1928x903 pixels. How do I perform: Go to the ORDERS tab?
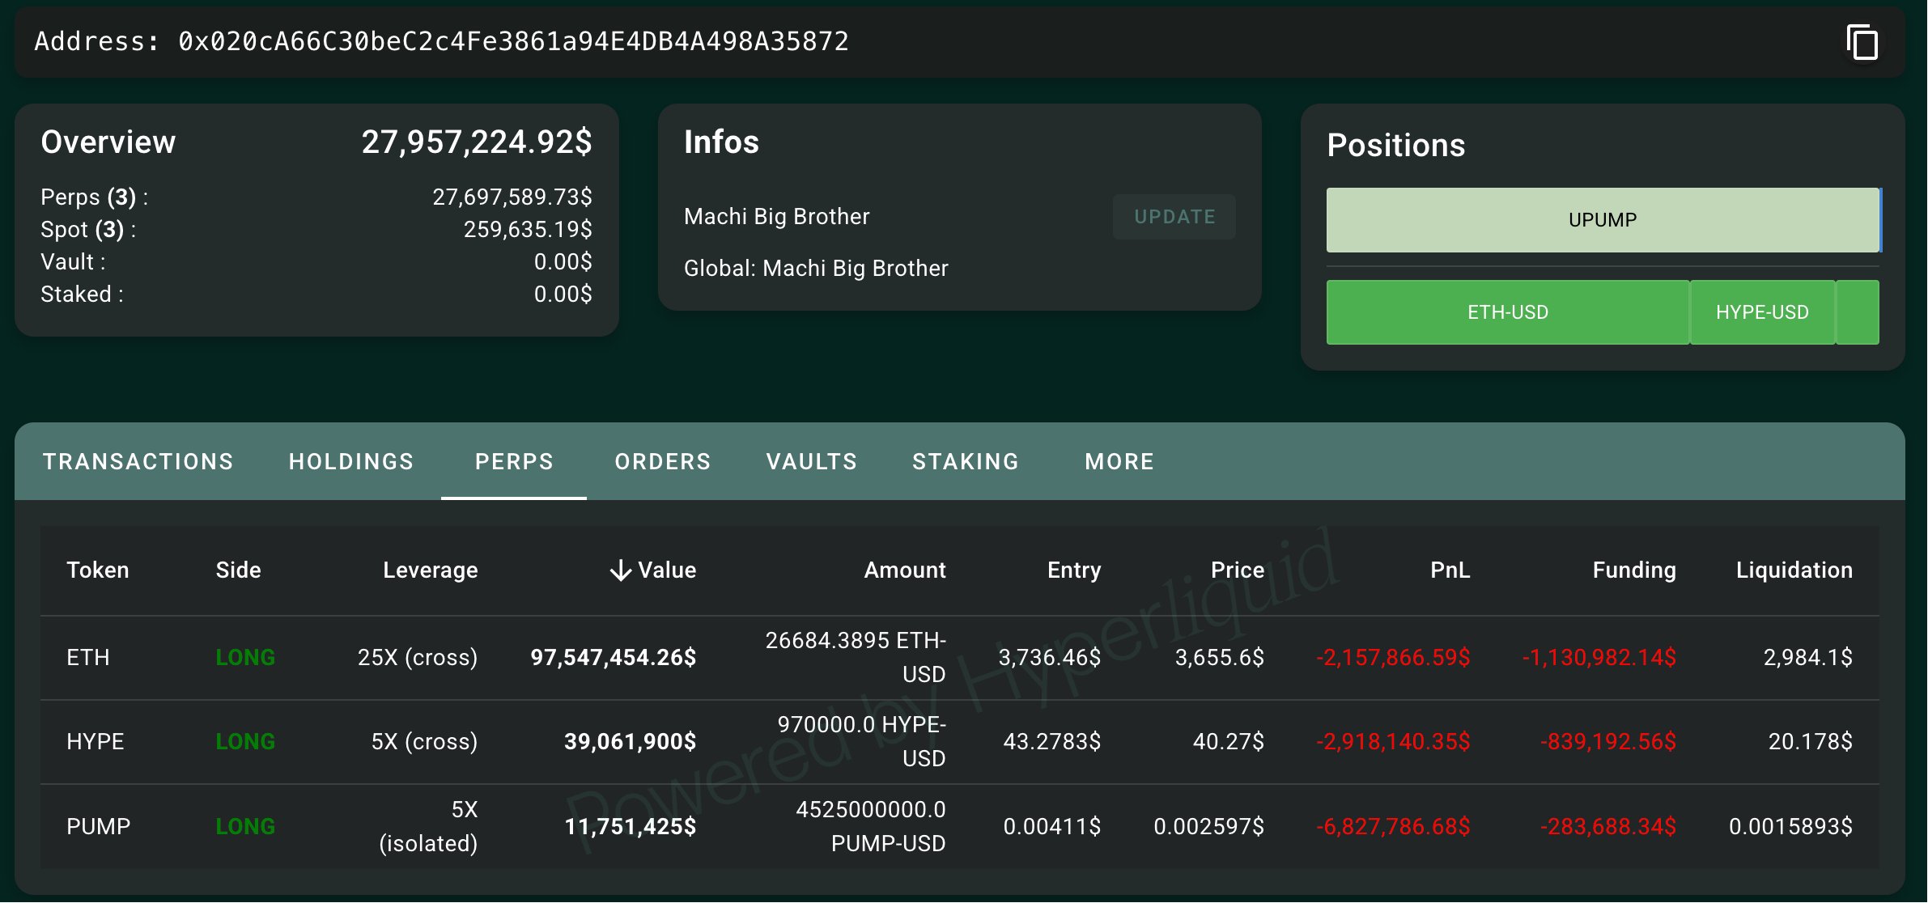[x=663, y=461]
